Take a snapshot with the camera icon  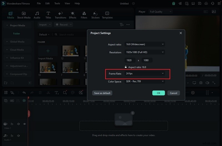200,83
